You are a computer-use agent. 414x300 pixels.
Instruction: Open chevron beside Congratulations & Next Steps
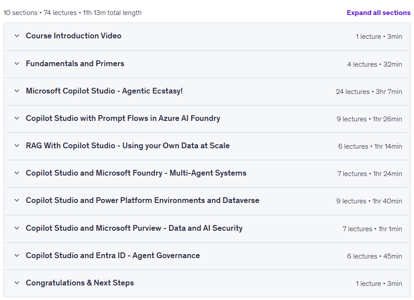[x=17, y=283]
